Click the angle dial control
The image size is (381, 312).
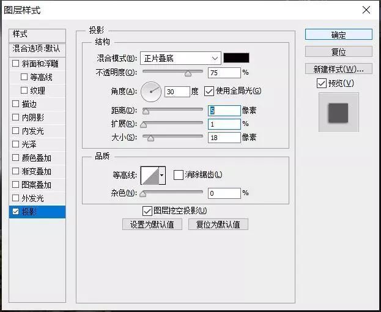click(x=150, y=92)
